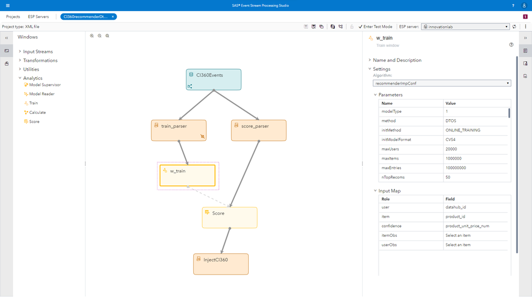Close the CI360recommenderDt project tab
The image size is (532, 299).
[113, 16]
